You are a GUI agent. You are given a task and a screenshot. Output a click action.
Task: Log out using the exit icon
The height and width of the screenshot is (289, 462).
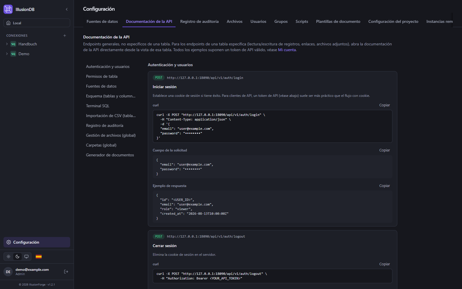click(x=66, y=272)
